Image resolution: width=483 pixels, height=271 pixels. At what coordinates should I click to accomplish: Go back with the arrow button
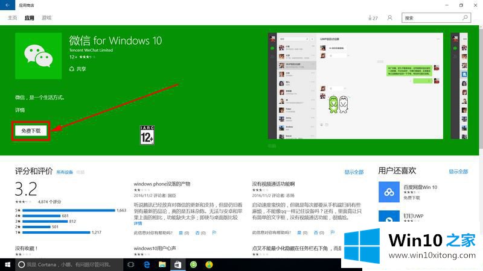pyautogui.click(x=7, y=5)
